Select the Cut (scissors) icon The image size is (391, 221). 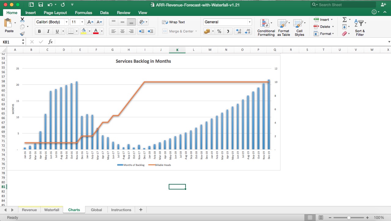(22, 19)
